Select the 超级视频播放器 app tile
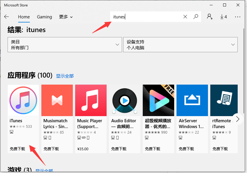The width and height of the screenshot is (247, 173). pyautogui.click(x=158, y=100)
